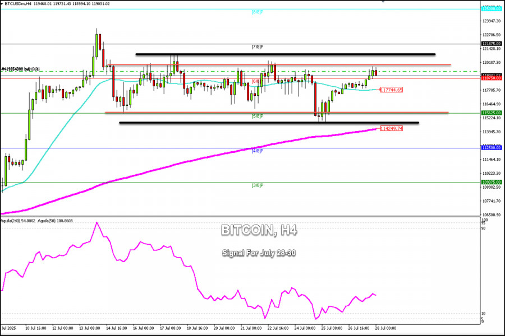Click the 20 Jul 00:00 time label

224,328
